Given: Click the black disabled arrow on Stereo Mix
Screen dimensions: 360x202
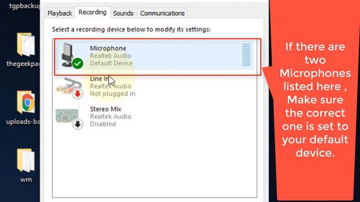Looking at the screenshot, I should click(x=78, y=124).
